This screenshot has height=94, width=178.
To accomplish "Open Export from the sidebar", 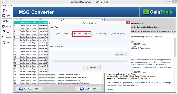I will (7, 16).
